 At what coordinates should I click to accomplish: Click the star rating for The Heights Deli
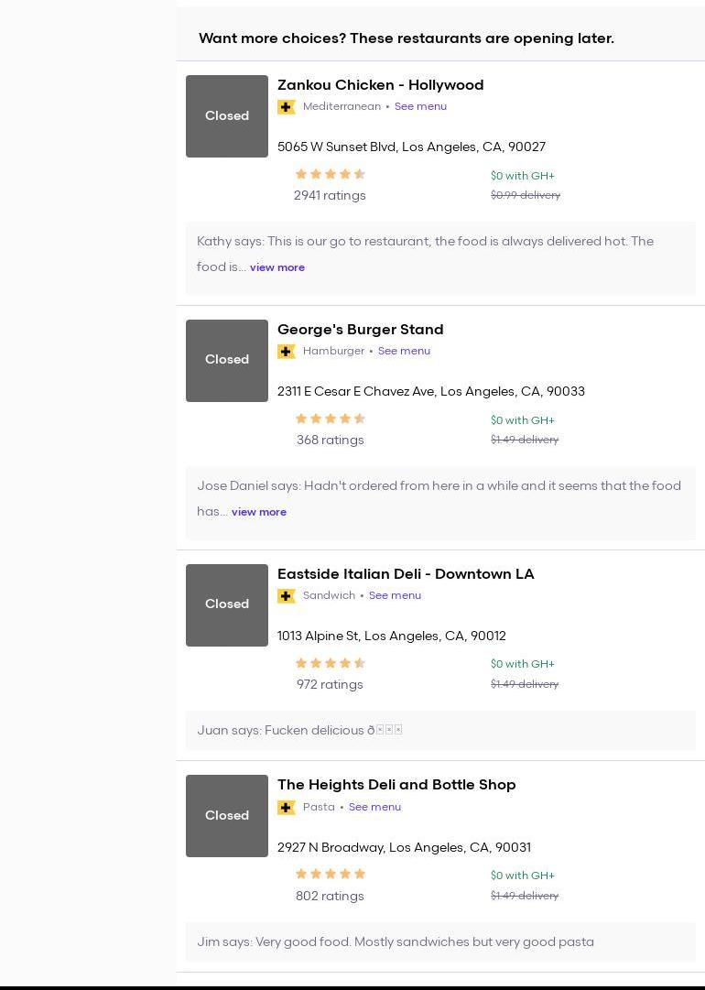point(330,875)
